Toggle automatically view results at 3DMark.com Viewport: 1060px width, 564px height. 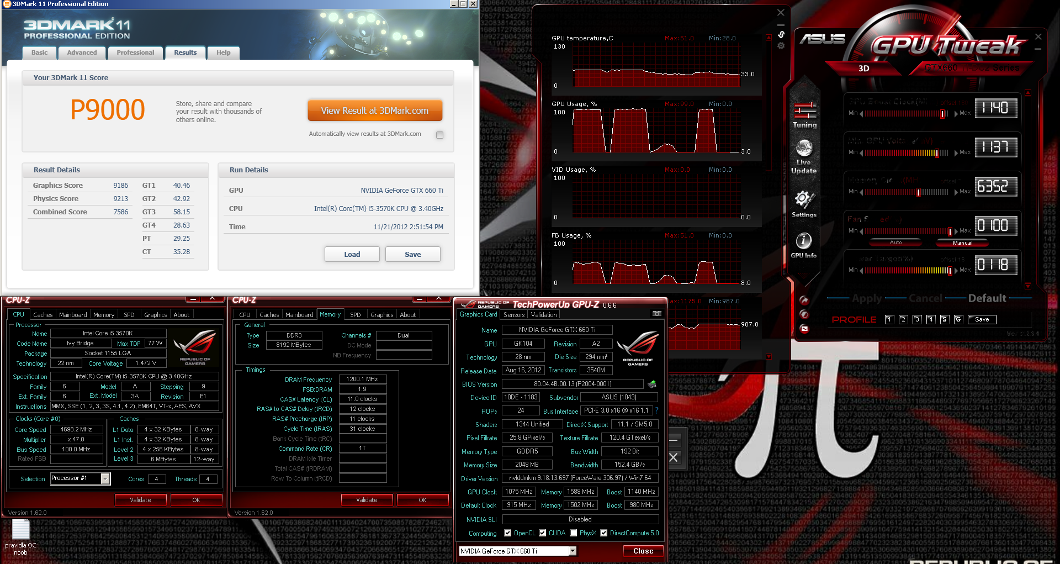[439, 135]
